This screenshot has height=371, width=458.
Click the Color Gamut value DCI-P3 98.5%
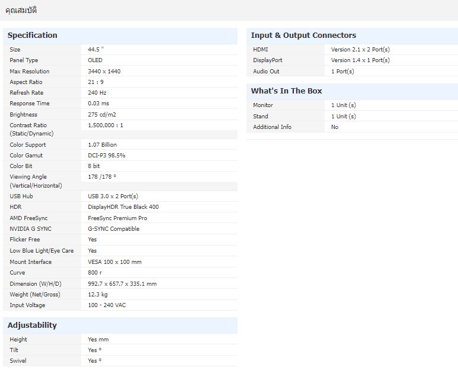coord(107,156)
